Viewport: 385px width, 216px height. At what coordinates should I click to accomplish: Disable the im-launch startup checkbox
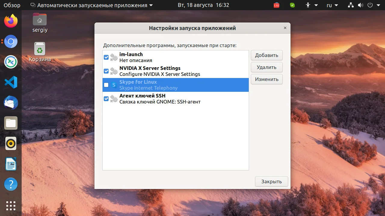106,57
